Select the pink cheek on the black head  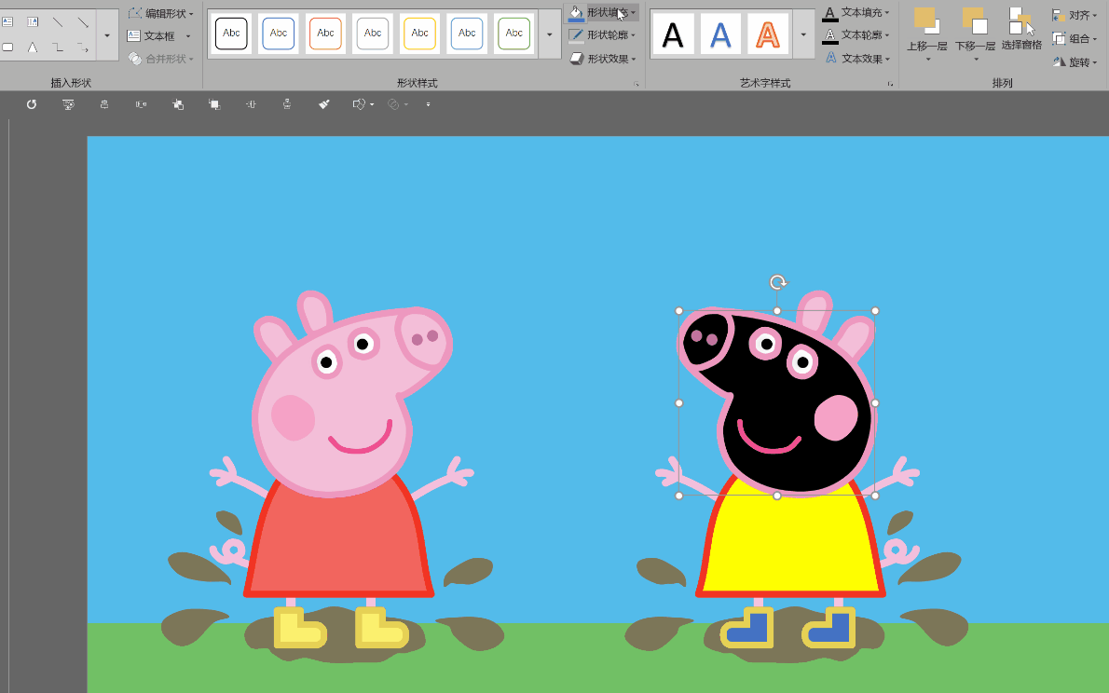pyautogui.click(x=835, y=417)
